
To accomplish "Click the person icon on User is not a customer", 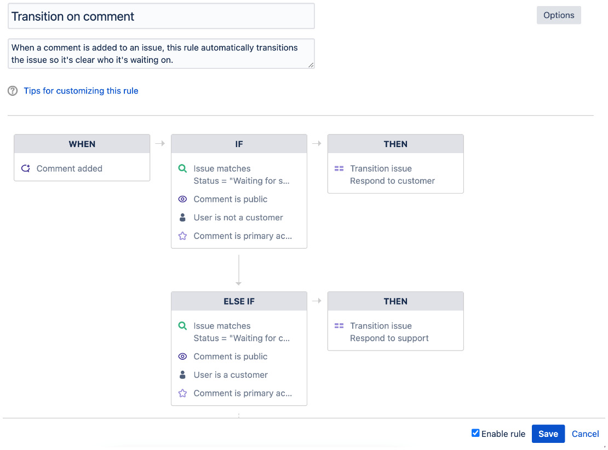I will tap(182, 217).
